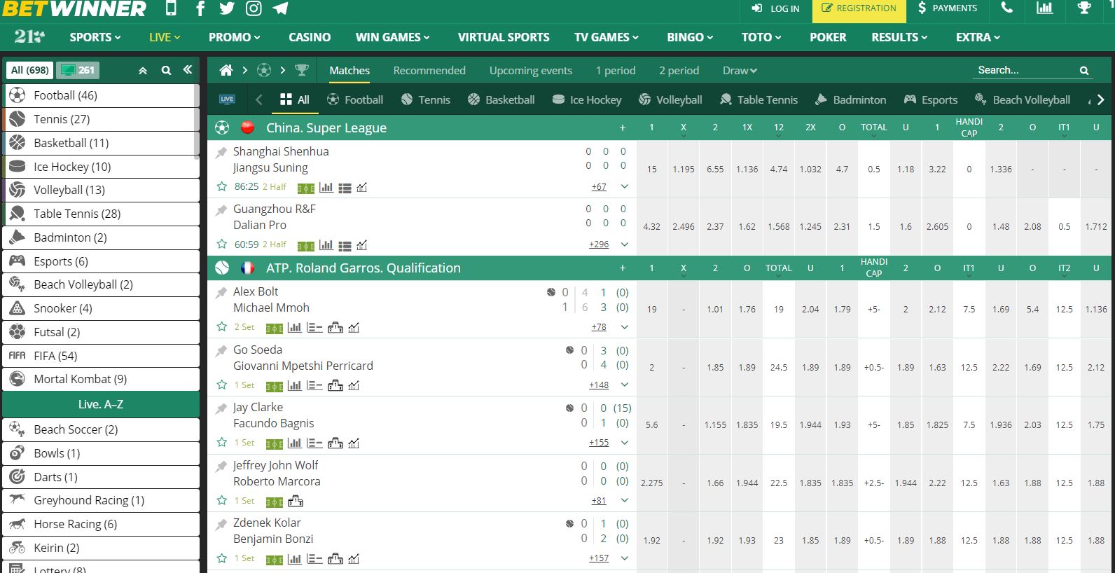Image resolution: width=1115 pixels, height=573 pixels.
Task: Open Mortal Kombat (9) in sidebar
Action: click(102, 379)
